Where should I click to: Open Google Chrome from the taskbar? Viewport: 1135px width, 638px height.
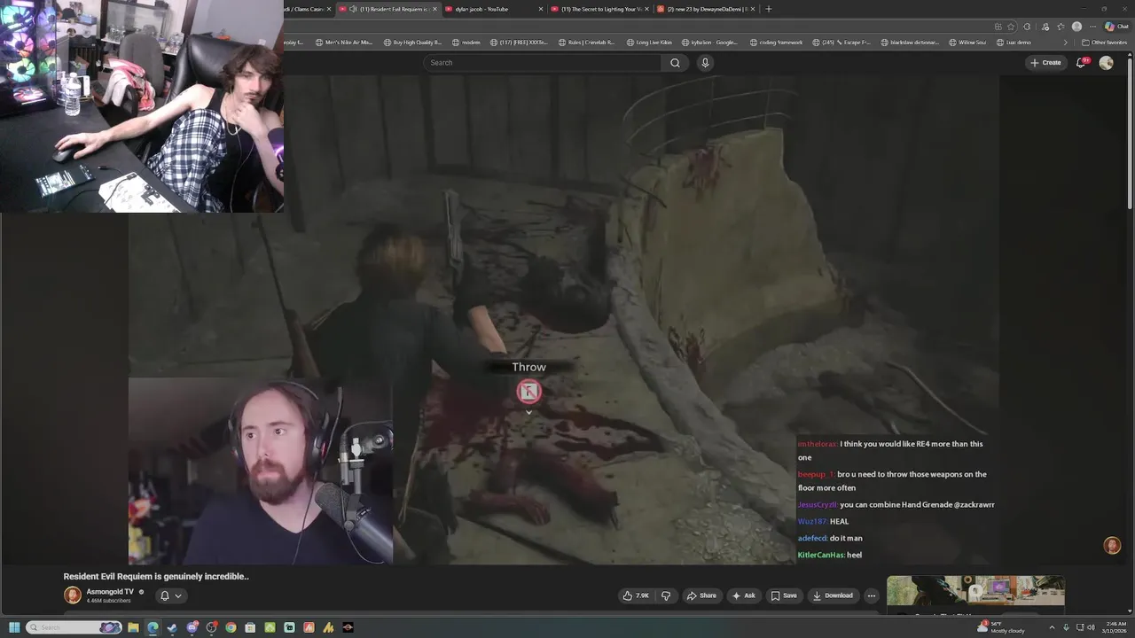[231, 627]
